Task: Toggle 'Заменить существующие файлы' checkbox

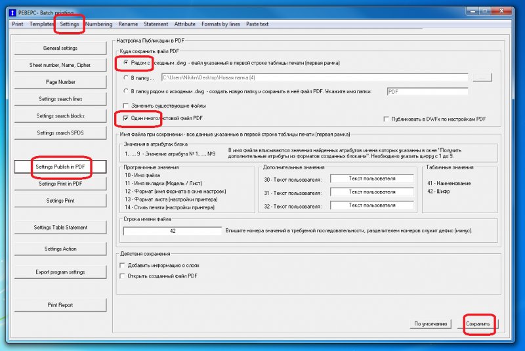Action: [x=126, y=106]
